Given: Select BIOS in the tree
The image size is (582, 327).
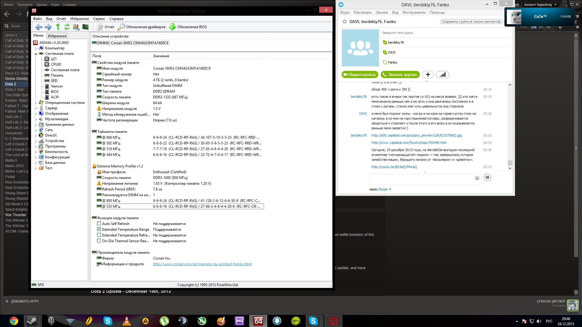Looking at the screenshot, I should [55, 92].
